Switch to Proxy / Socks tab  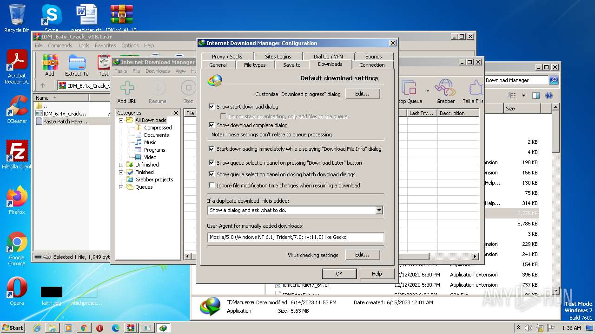pos(227,57)
